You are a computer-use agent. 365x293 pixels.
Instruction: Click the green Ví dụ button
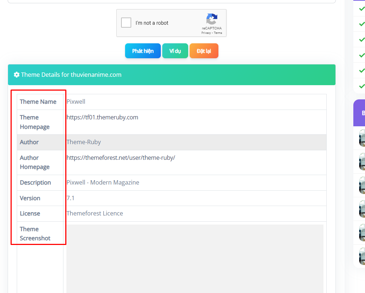(x=175, y=51)
